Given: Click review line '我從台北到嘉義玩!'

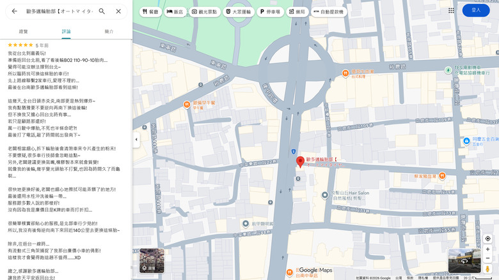Looking at the screenshot, I should [x=27, y=54].
